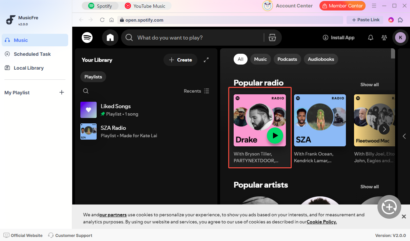Open Member Center

(x=343, y=6)
